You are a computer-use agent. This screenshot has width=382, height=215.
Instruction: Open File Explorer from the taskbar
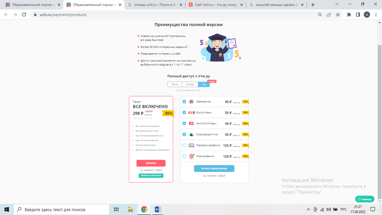pyautogui.click(x=130, y=209)
